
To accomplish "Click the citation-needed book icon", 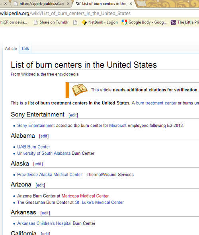I will click(x=80, y=90).
